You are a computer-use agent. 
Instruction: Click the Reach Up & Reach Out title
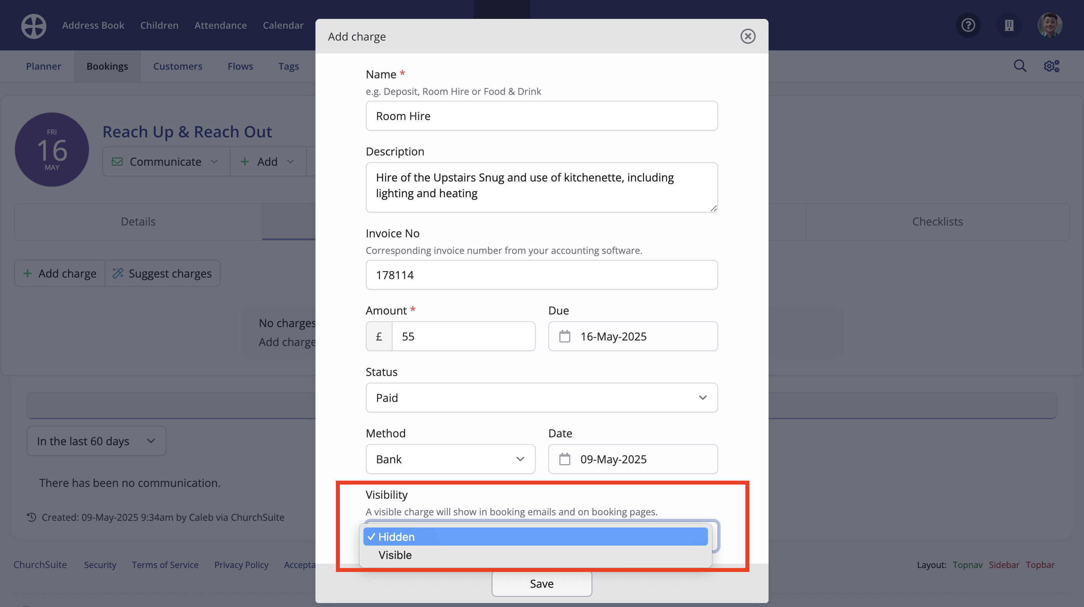point(187,131)
